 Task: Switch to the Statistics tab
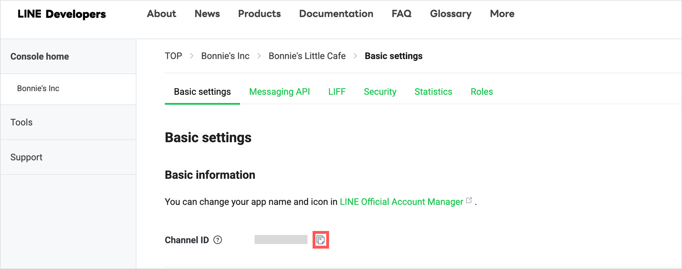[x=433, y=92]
